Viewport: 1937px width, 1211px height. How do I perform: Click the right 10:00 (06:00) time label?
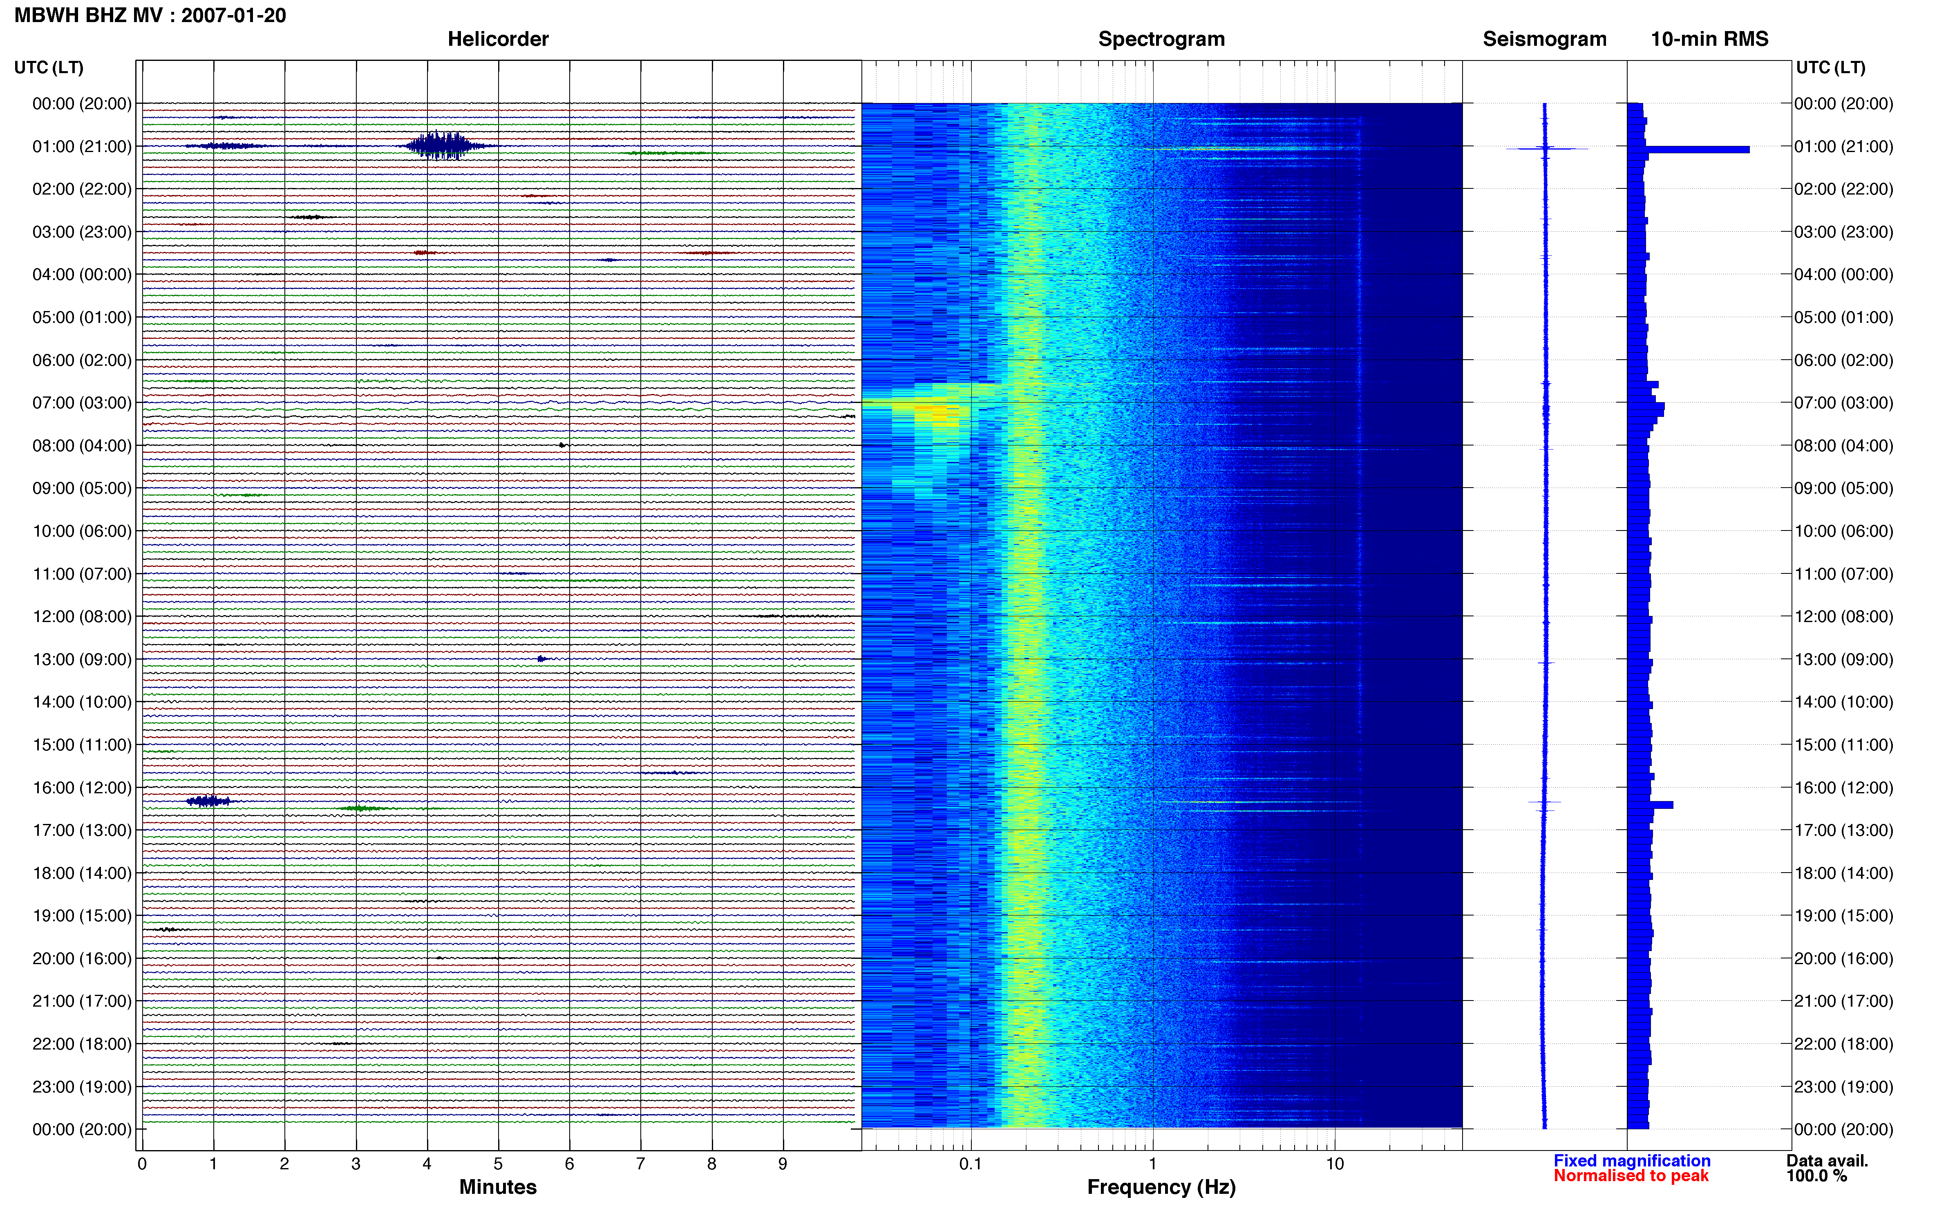click(x=1843, y=531)
